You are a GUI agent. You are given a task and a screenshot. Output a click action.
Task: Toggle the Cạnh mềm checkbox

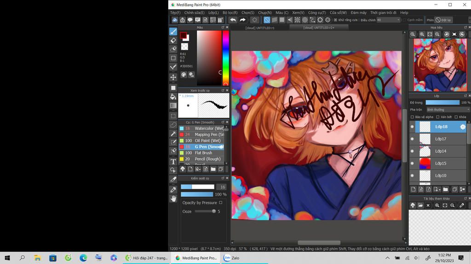click(x=404, y=20)
